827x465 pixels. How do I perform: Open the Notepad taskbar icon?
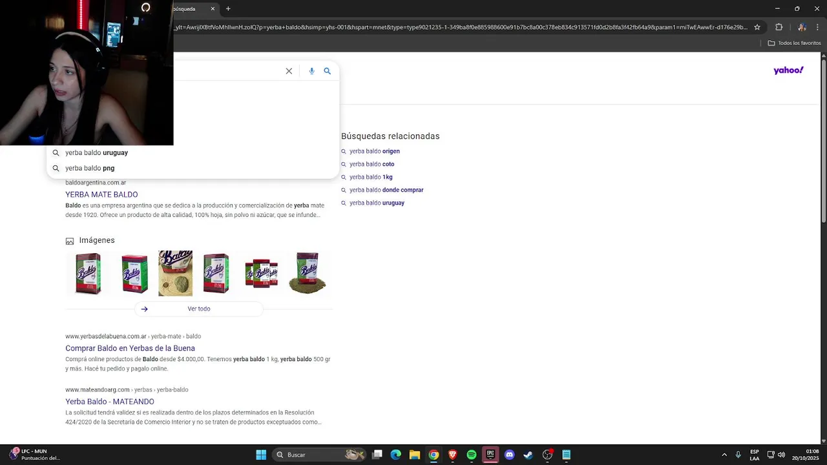(x=567, y=455)
